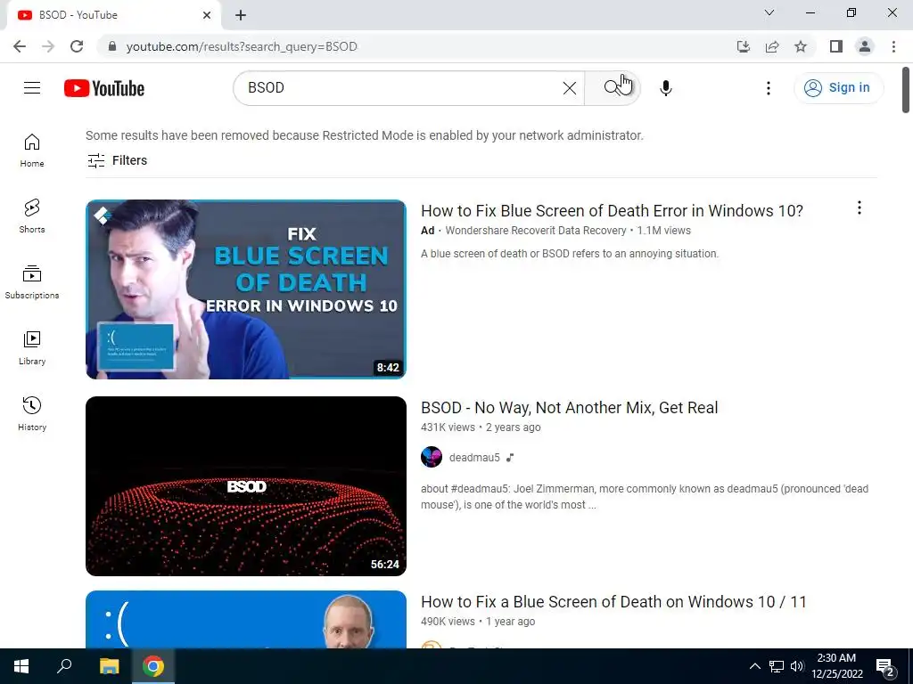Open Chrome's three-dot menu
The height and width of the screenshot is (684, 913).
coord(893,46)
